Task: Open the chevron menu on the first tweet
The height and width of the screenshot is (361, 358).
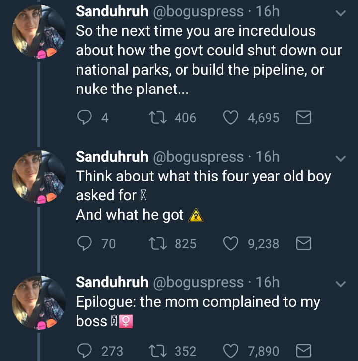Action: click(x=341, y=14)
